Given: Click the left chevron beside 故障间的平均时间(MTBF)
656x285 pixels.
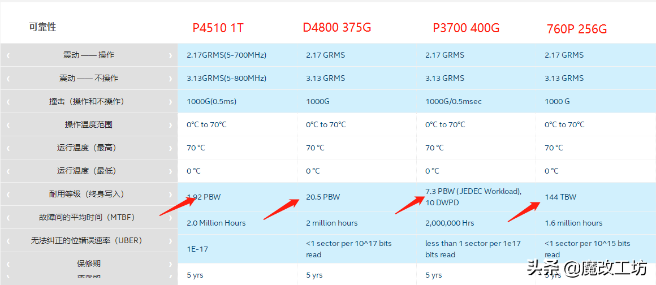Looking at the screenshot, I should pyautogui.click(x=8, y=218).
